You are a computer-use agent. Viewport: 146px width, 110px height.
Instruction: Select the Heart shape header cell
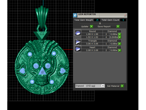tap(92, 47)
